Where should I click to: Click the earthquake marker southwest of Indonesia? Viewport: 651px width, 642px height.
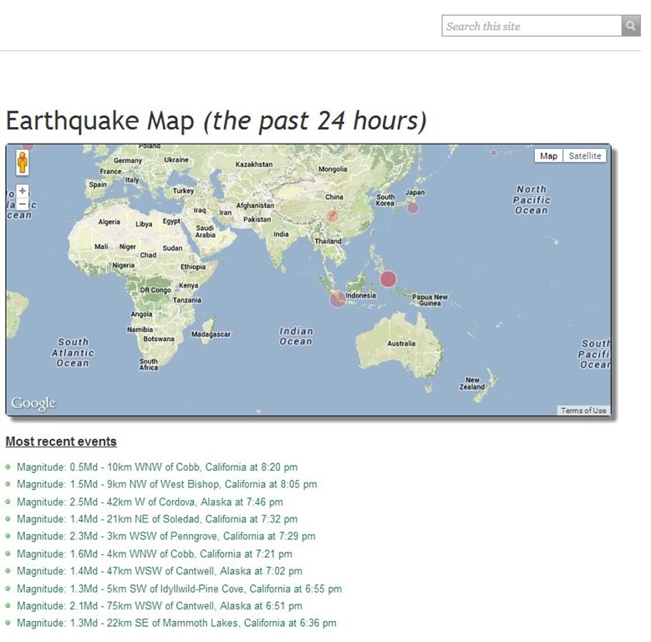pos(338,298)
